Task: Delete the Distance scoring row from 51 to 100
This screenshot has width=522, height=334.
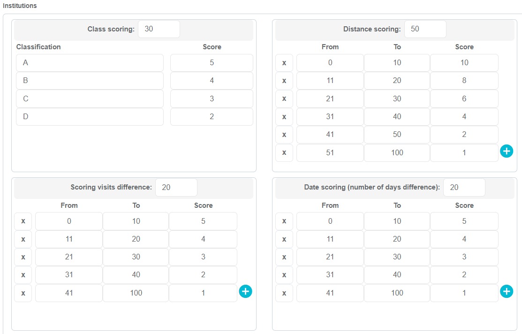Action: 284,153
